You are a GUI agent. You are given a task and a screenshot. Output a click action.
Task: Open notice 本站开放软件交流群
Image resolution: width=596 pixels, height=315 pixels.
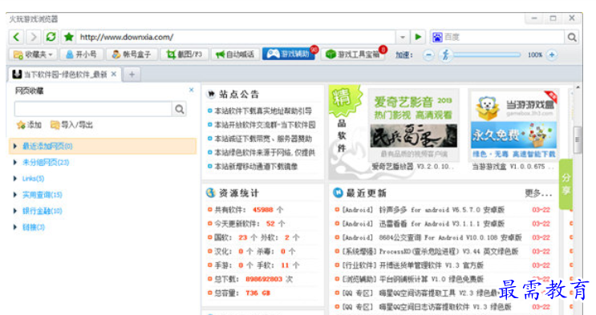coord(265,124)
